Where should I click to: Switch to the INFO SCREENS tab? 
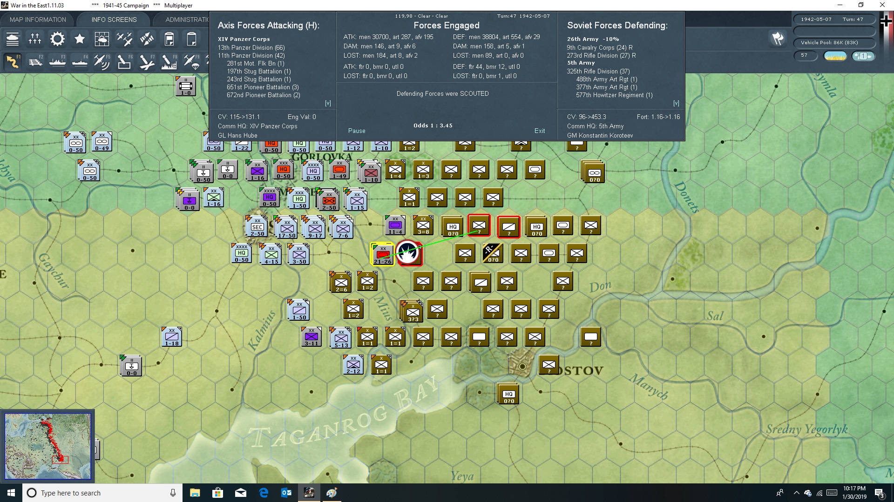pos(113,20)
